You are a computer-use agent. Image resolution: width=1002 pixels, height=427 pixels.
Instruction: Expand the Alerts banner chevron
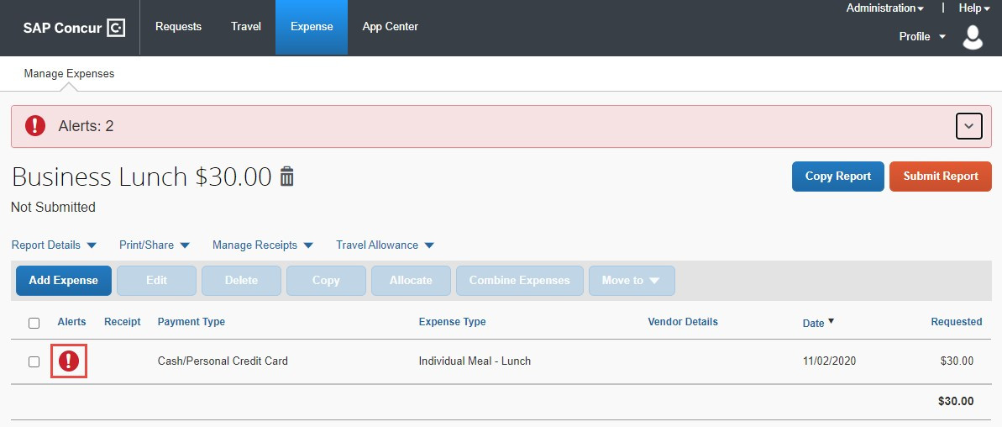point(968,126)
